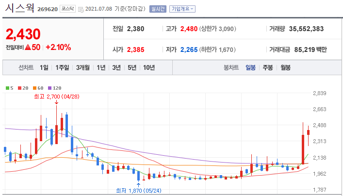Select the 10년 line chart tab
This screenshot has width=343, height=196.
point(149,67)
